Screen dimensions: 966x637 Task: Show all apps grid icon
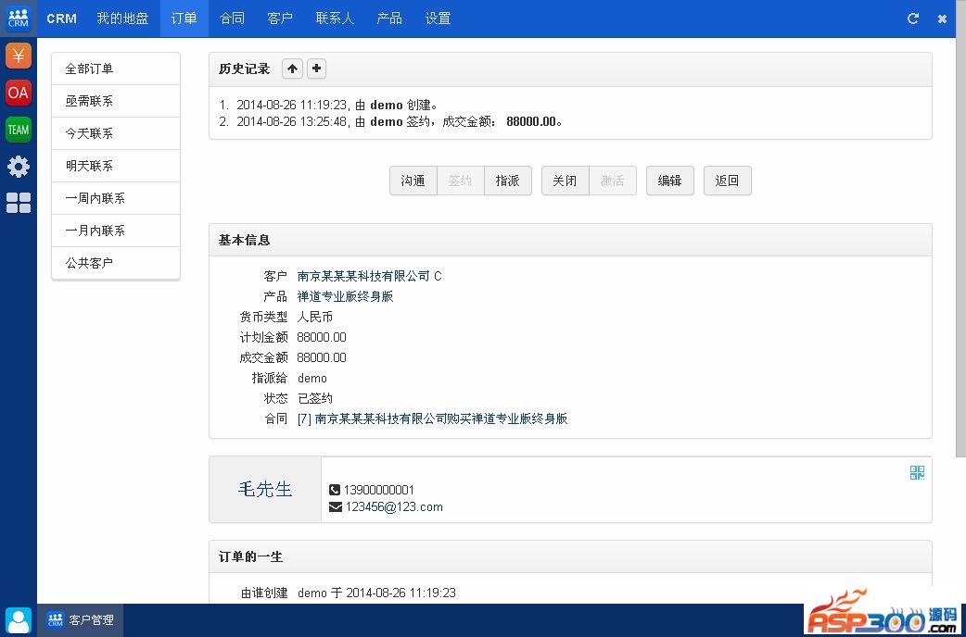point(19,203)
